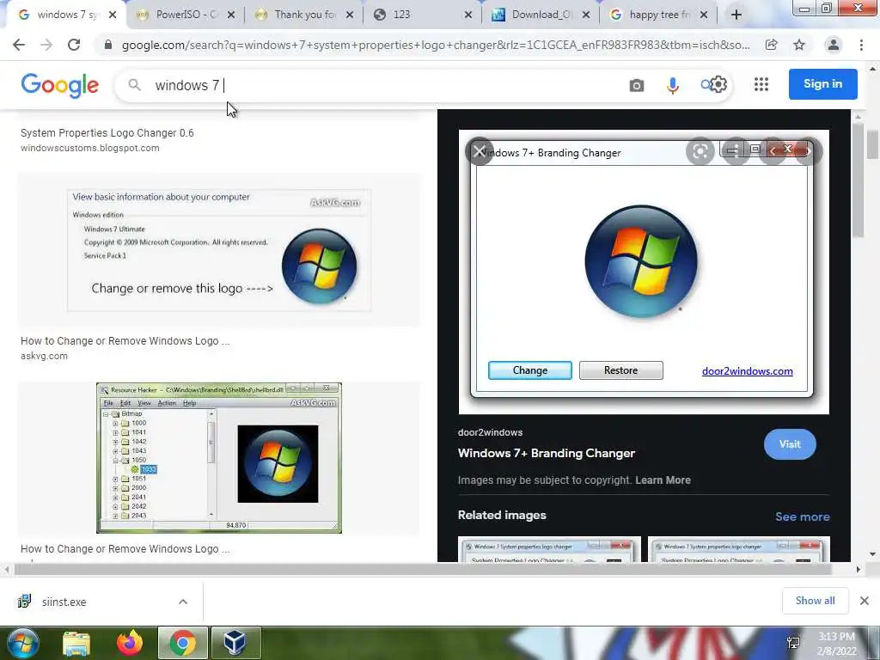Image resolution: width=880 pixels, height=660 pixels.
Task: Open Chrome three-dot menu
Action: coord(861,45)
